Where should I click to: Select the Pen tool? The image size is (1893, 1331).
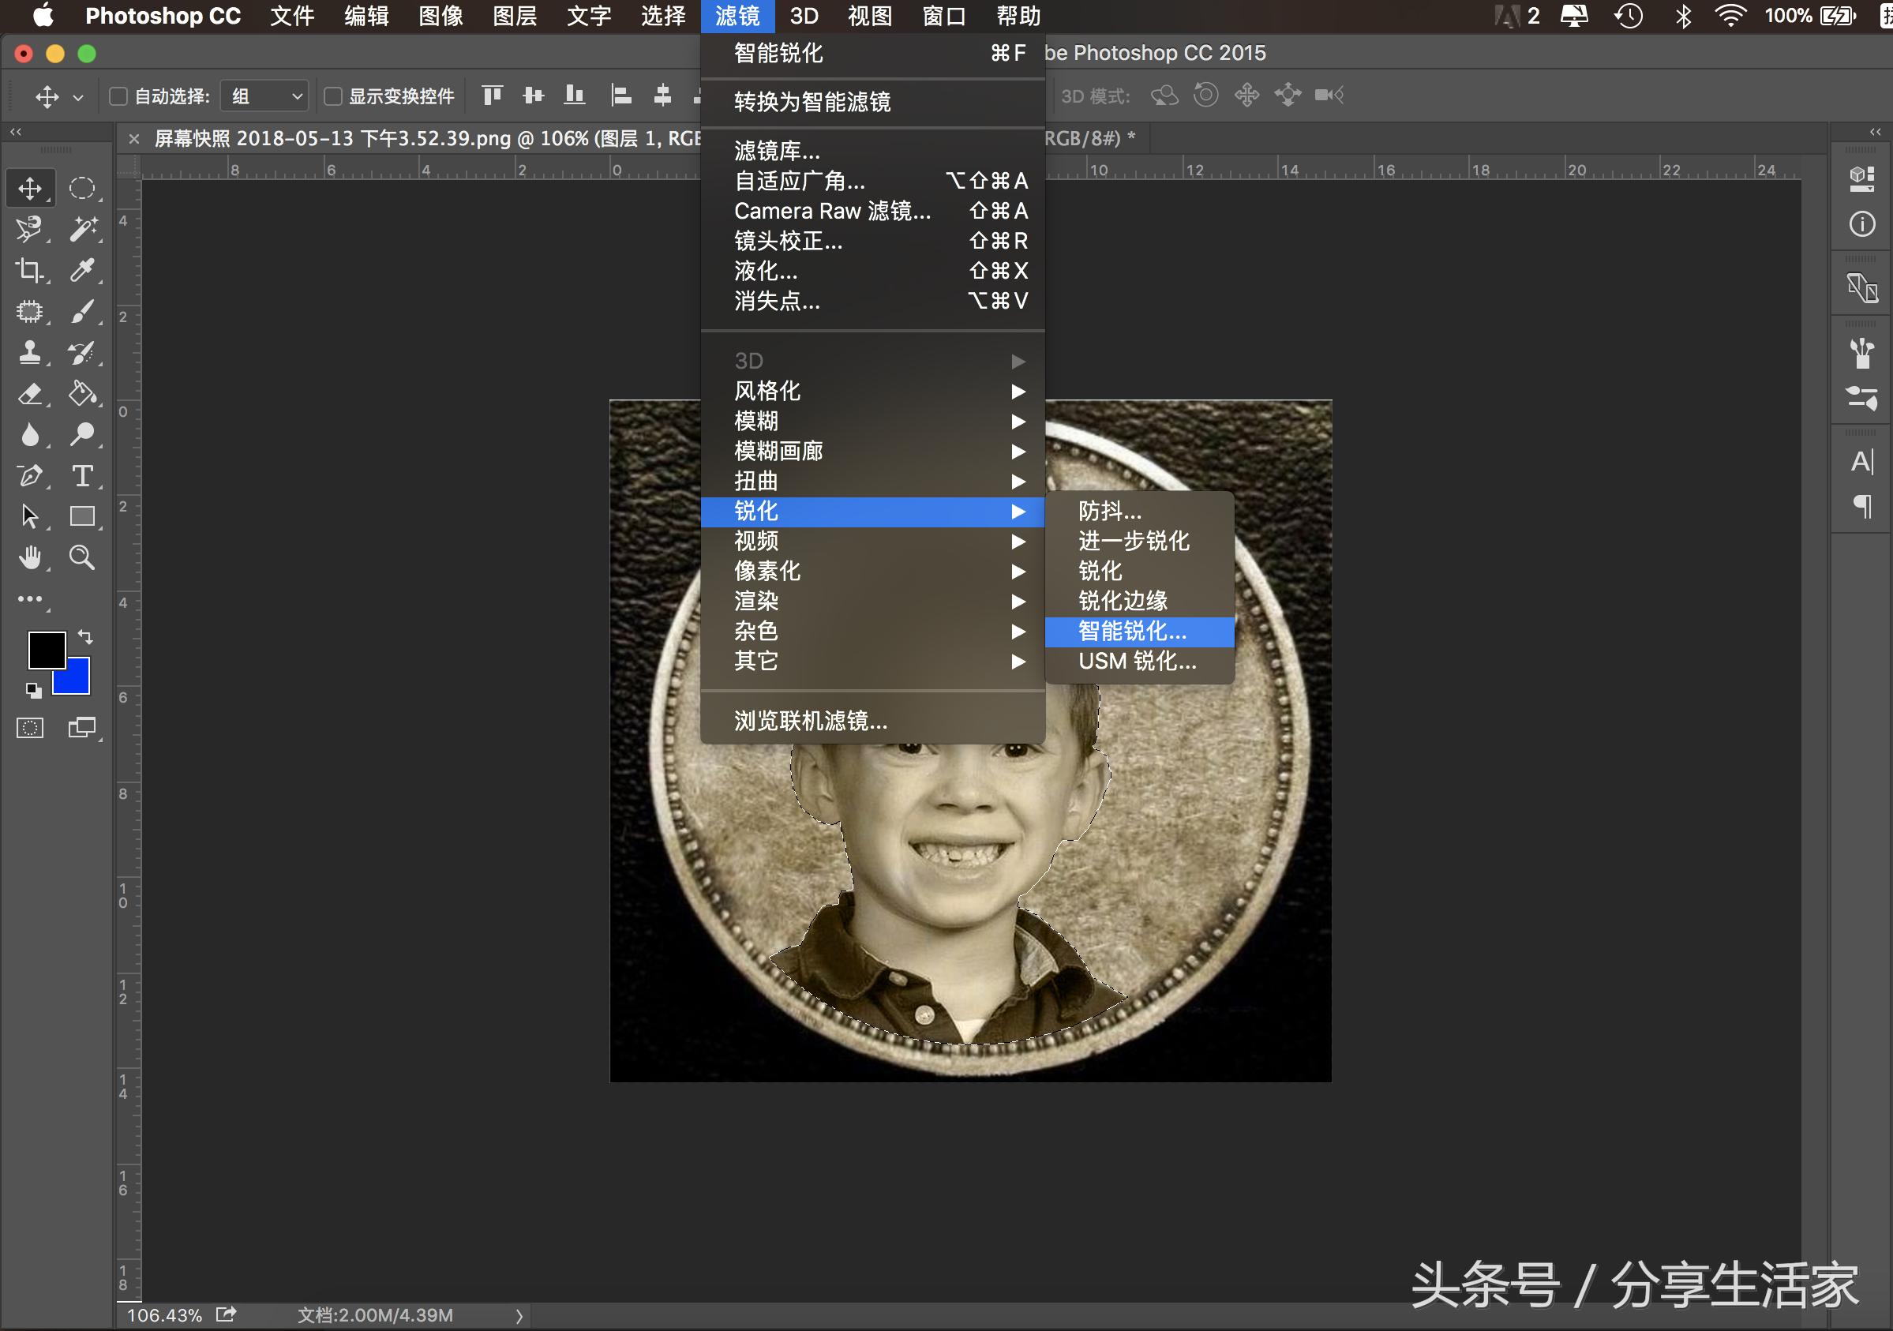(x=31, y=475)
